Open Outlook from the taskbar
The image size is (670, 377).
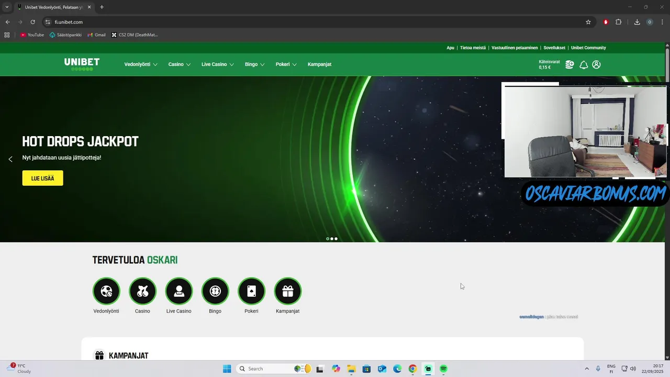[382, 369]
